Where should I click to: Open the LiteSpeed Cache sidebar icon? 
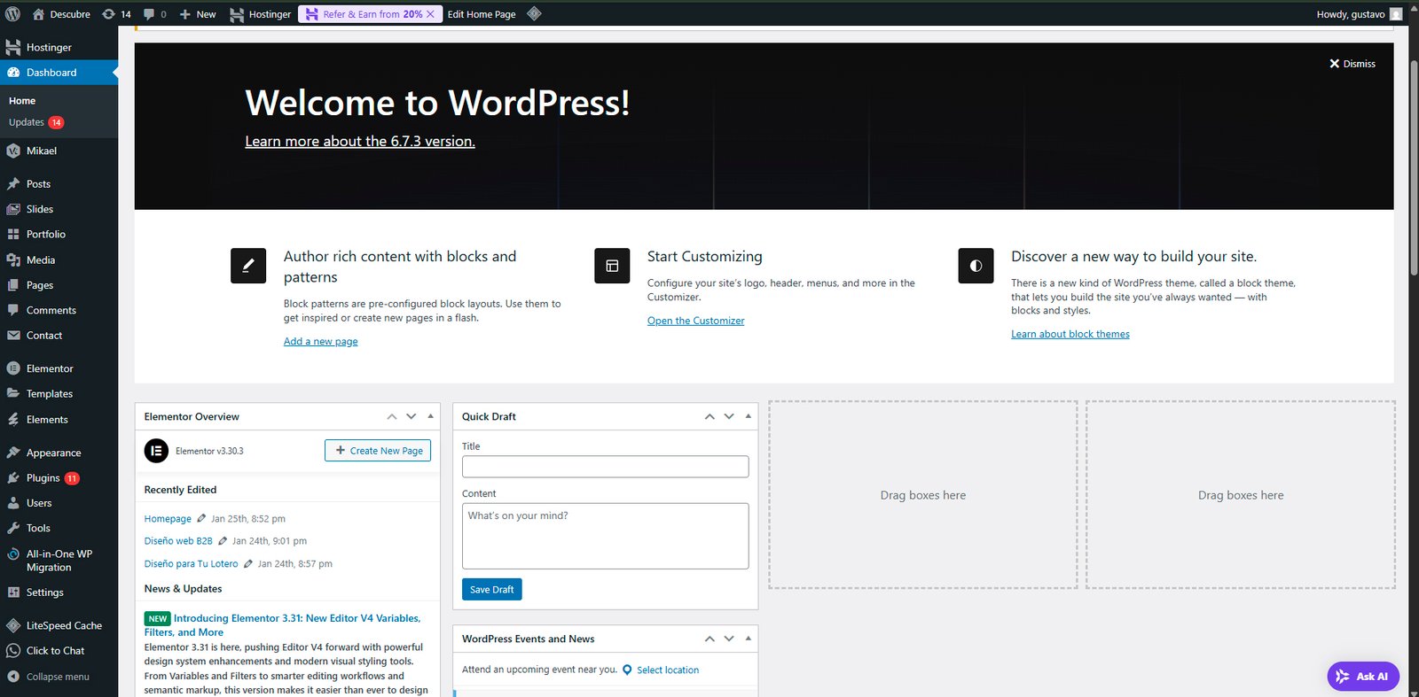tap(13, 625)
